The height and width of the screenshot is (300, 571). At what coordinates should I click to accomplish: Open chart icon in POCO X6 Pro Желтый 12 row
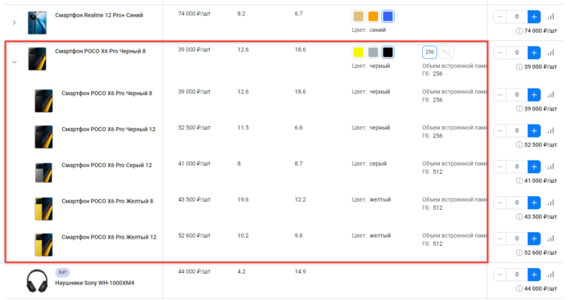551,239
